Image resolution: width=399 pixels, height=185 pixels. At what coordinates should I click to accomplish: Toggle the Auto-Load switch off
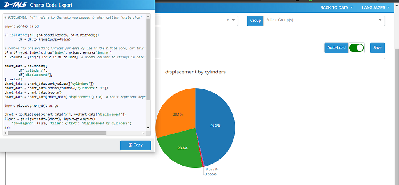click(356, 48)
